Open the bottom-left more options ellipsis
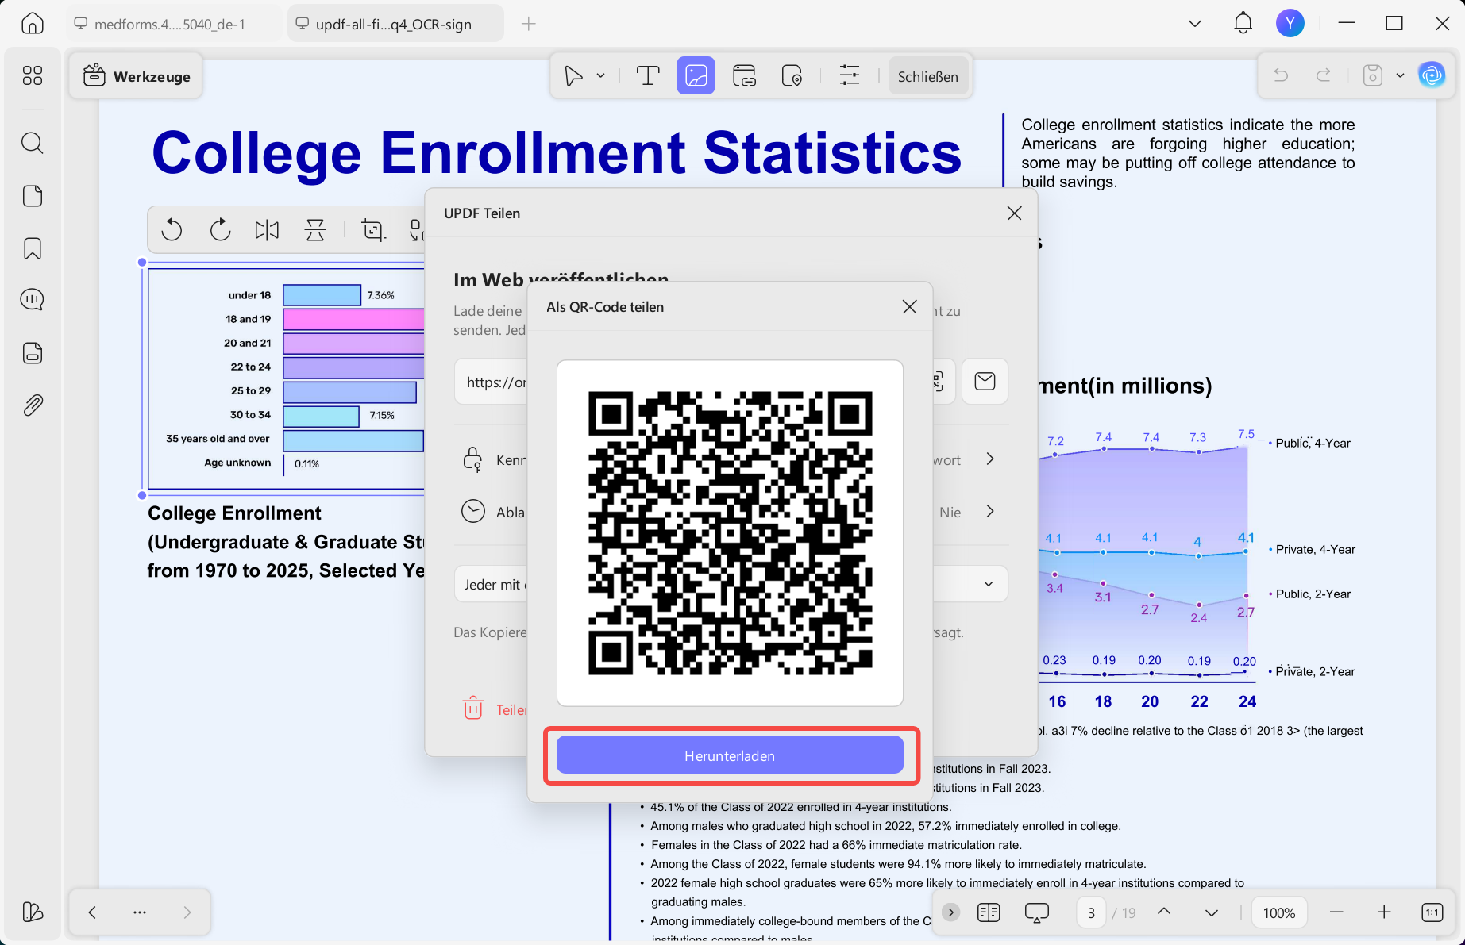Screen dimensions: 1465x945 tap(140, 912)
